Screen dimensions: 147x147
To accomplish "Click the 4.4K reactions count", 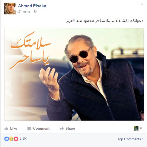I will pos(23,139).
